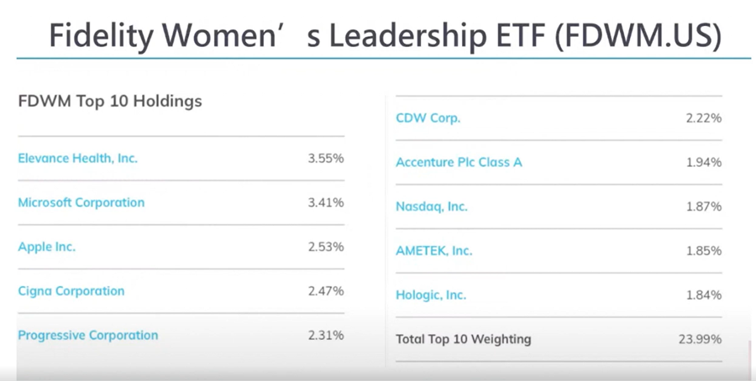Select the Apple Inc. holding
The height and width of the screenshot is (381, 756).
(x=46, y=247)
